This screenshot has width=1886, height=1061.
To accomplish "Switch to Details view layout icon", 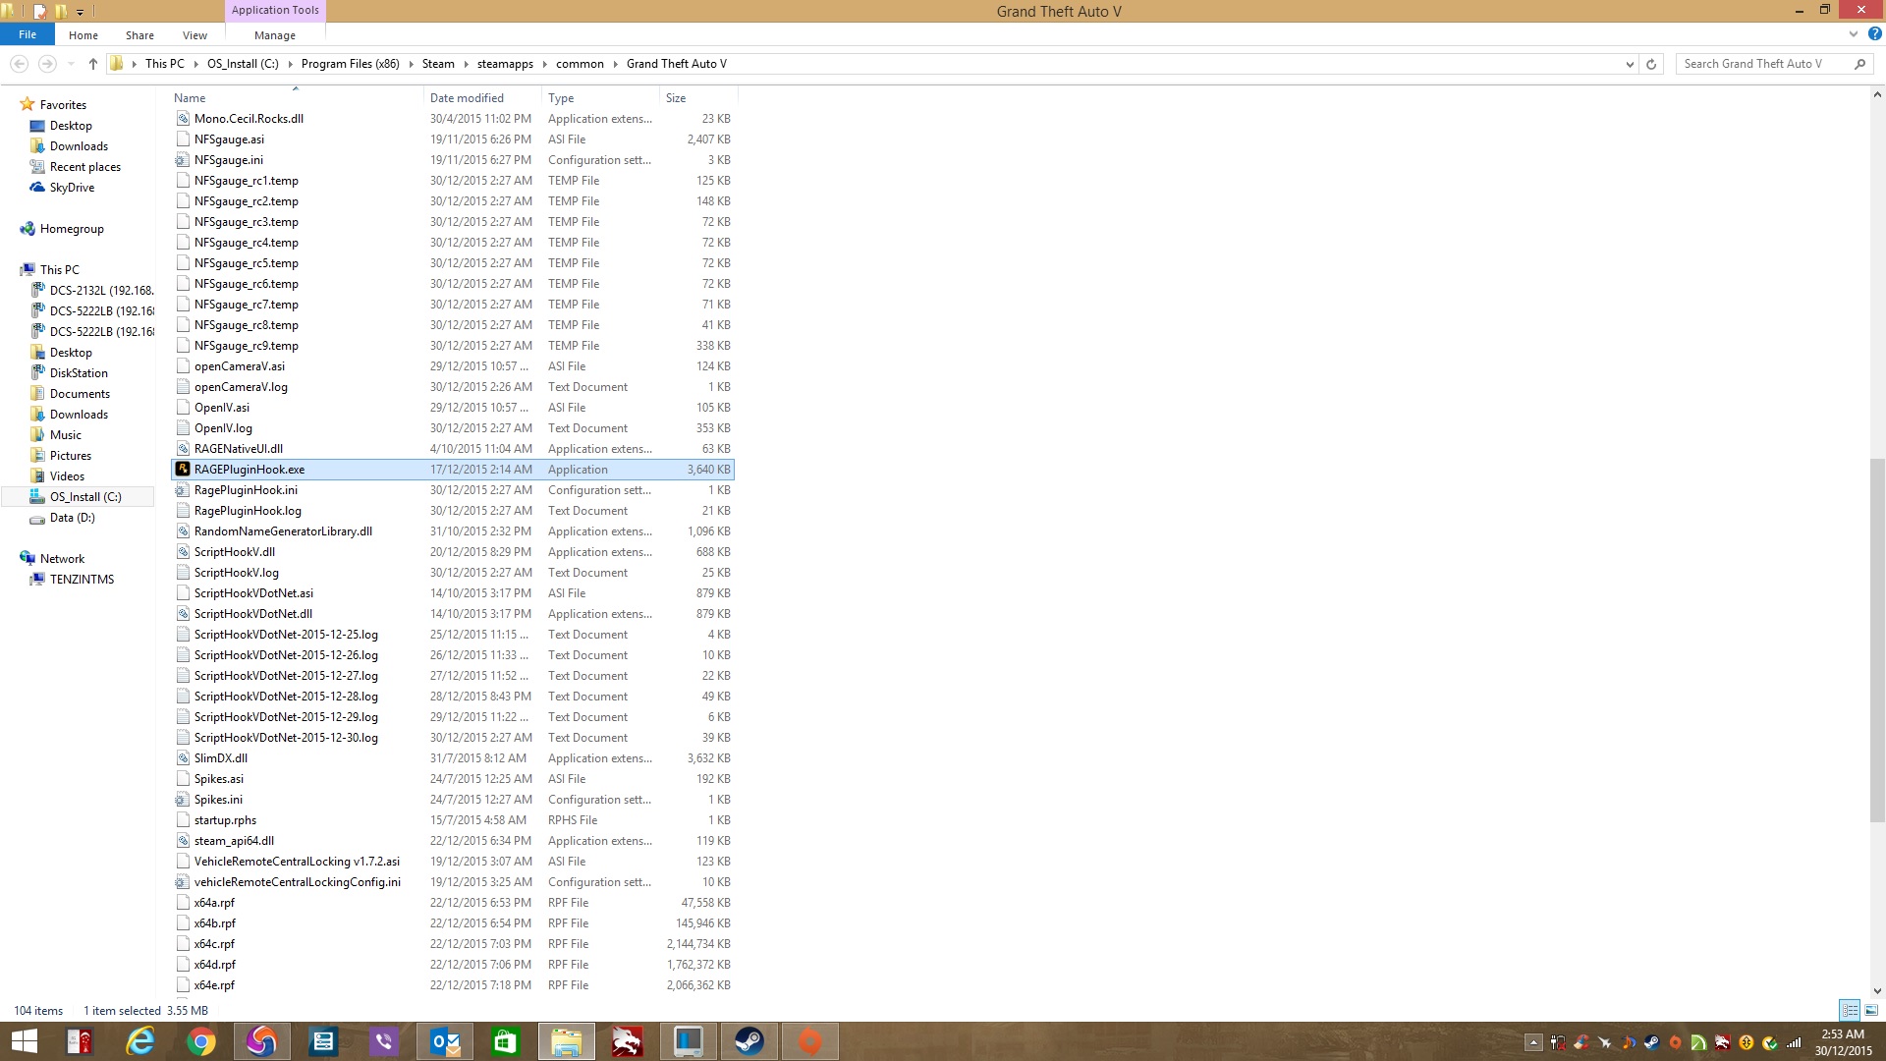I will [1850, 1010].
